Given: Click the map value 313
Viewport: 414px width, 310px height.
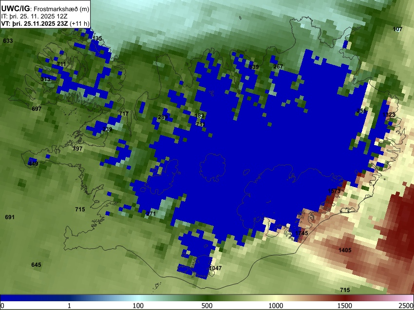Looking at the screenshot, I should point(45,79).
